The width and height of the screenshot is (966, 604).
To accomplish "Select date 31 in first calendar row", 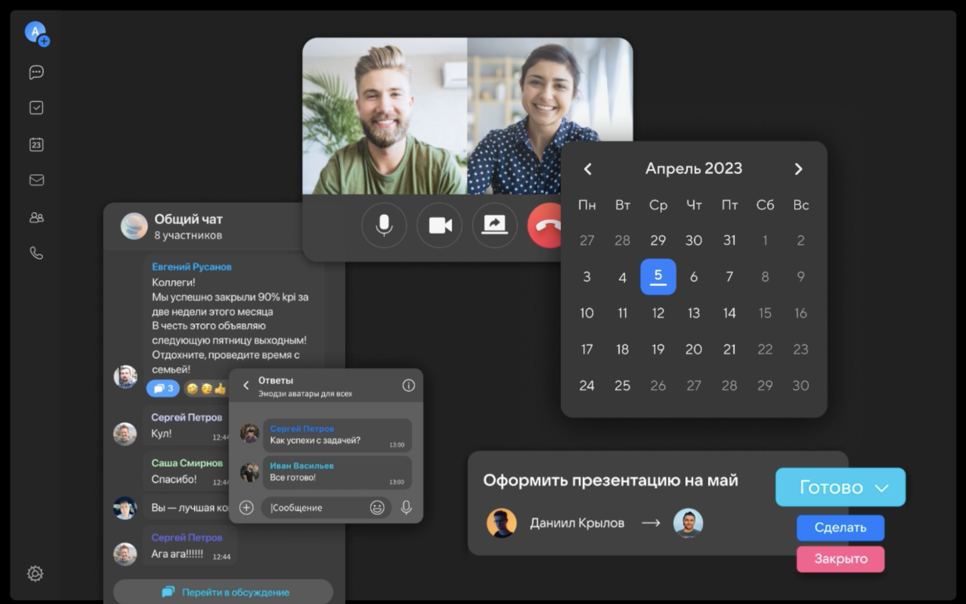I will pyautogui.click(x=729, y=240).
